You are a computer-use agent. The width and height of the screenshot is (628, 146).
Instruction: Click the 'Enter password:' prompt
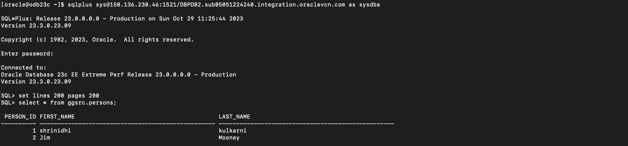point(27,54)
